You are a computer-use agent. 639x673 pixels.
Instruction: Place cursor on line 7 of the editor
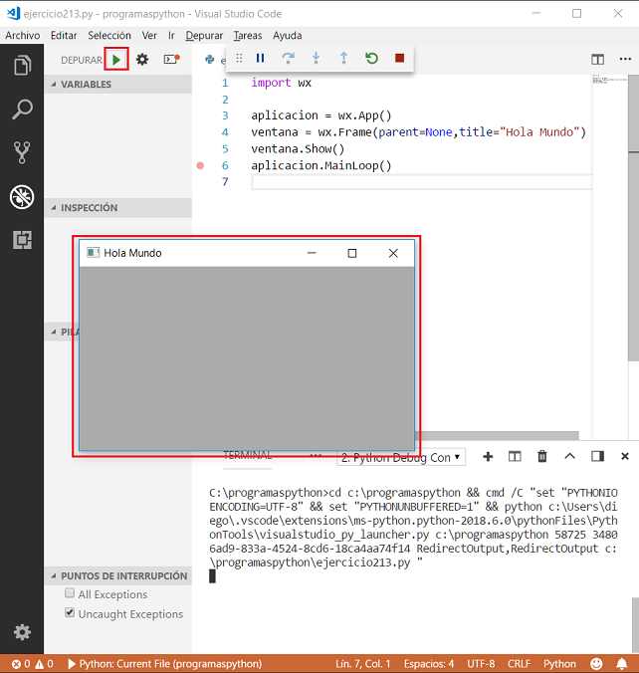[421, 182]
